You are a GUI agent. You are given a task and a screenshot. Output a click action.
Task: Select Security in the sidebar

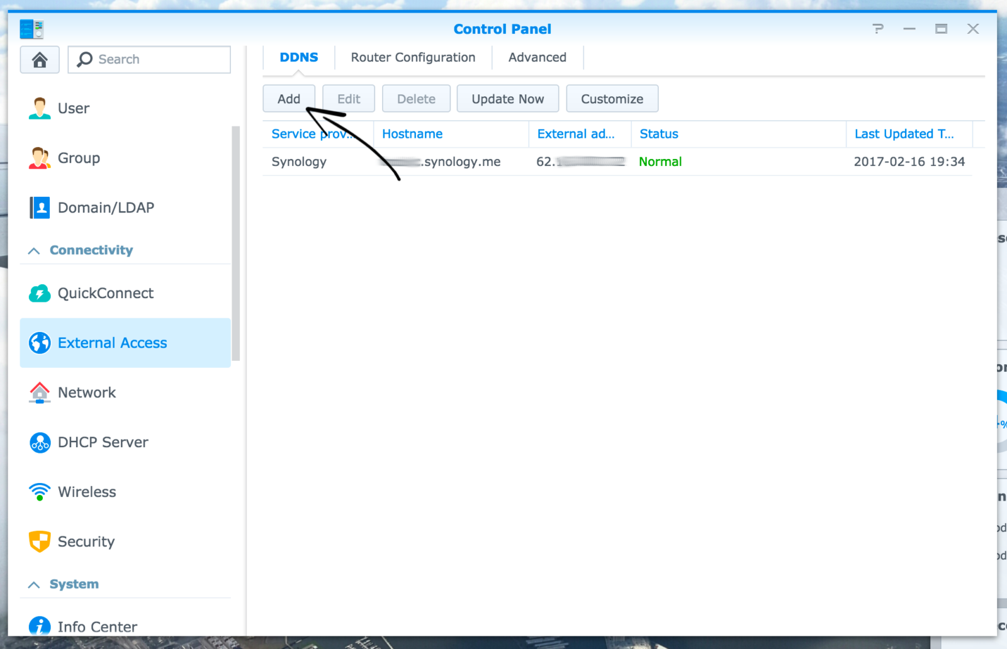click(126, 541)
